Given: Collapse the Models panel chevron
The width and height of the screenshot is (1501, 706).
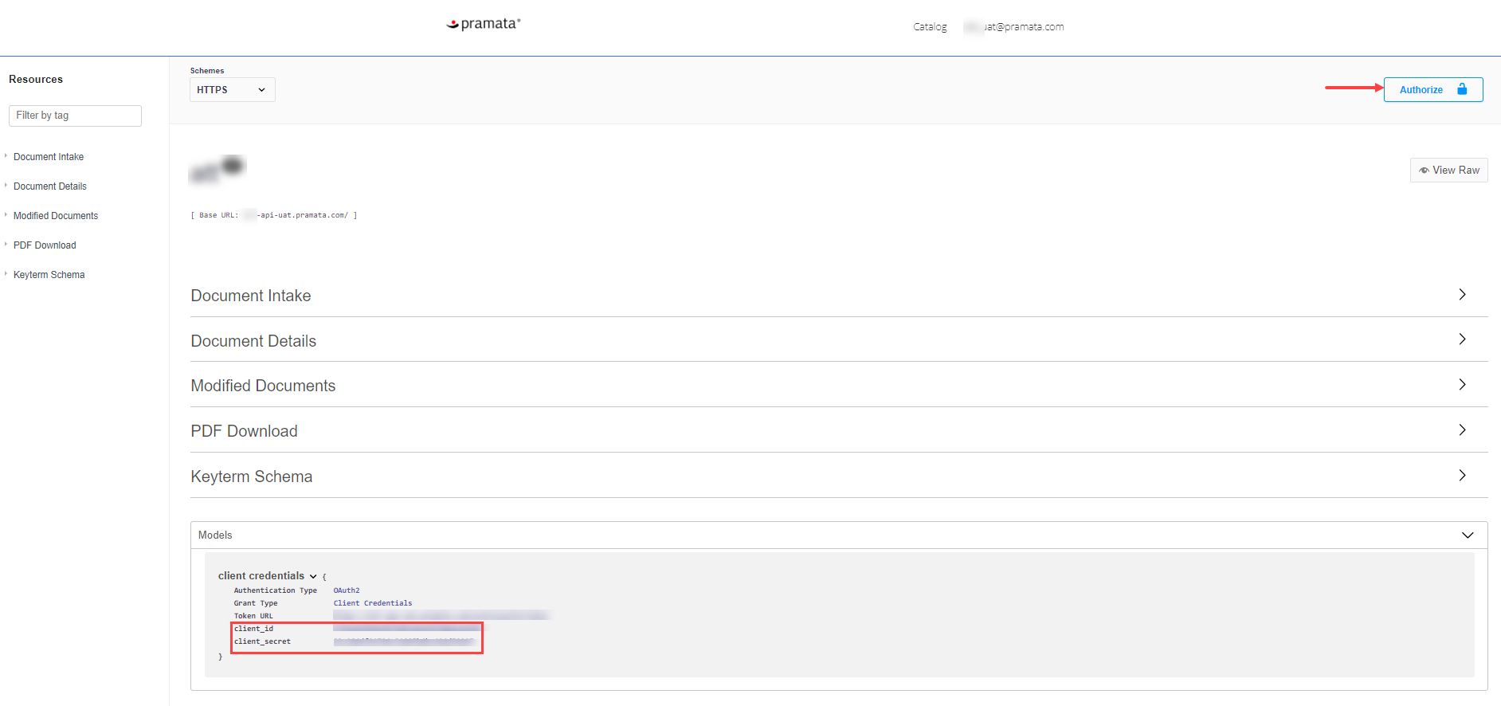Looking at the screenshot, I should [1468, 535].
